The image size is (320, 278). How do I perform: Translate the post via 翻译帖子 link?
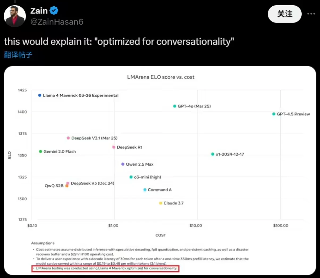(18, 55)
